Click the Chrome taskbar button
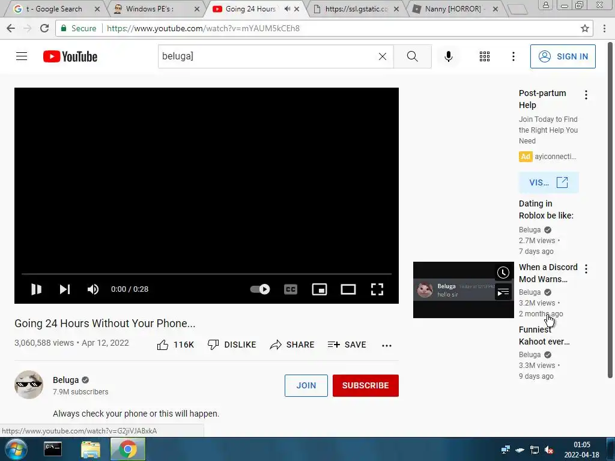Image resolution: width=615 pixels, height=461 pixels. tap(128, 449)
